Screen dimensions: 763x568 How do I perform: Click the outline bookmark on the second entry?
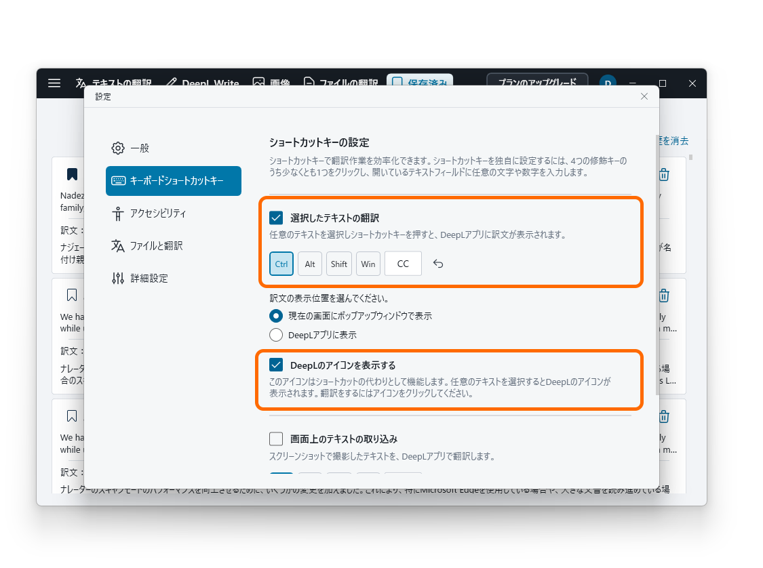(x=72, y=295)
